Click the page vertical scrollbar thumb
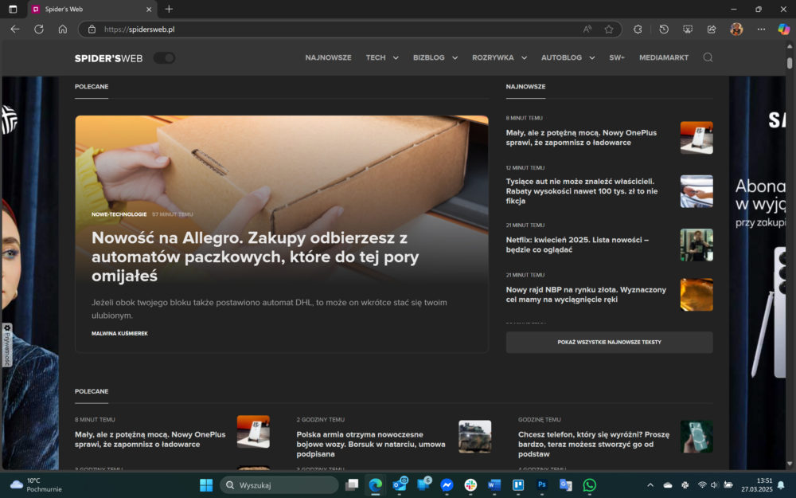Viewport: 796px width, 498px height. (x=790, y=63)
